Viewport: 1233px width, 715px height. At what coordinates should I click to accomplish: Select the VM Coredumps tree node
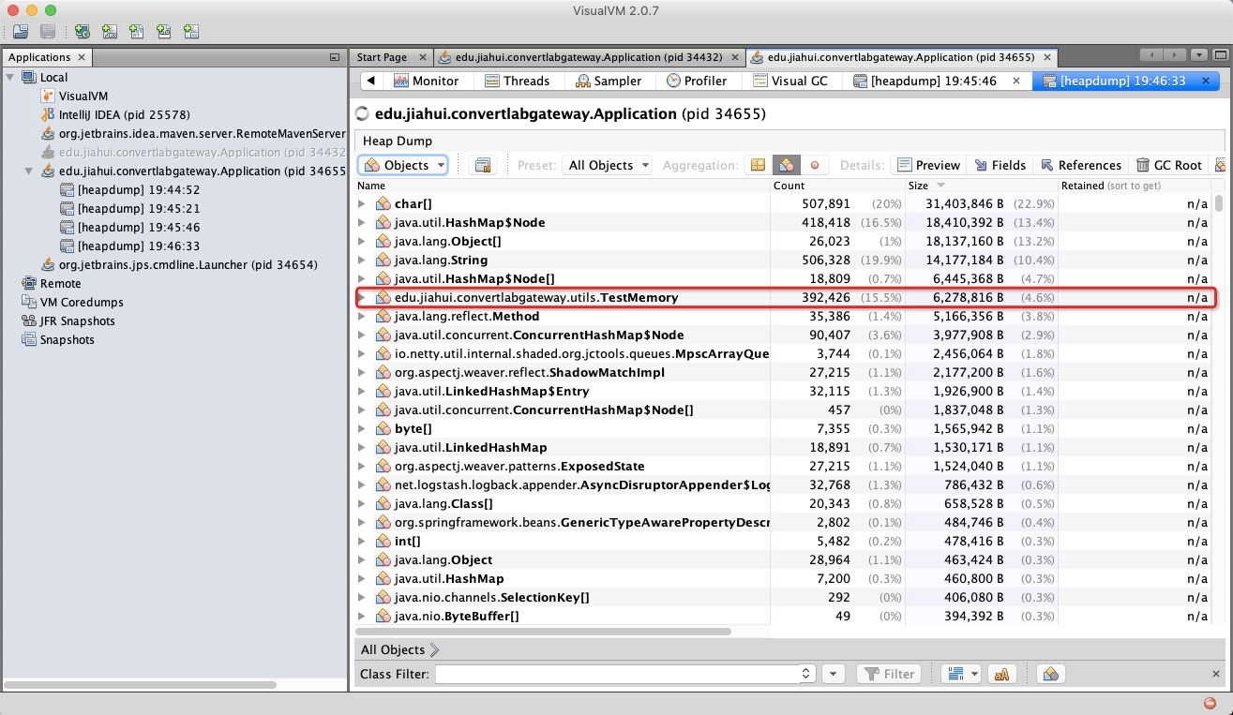72,302
